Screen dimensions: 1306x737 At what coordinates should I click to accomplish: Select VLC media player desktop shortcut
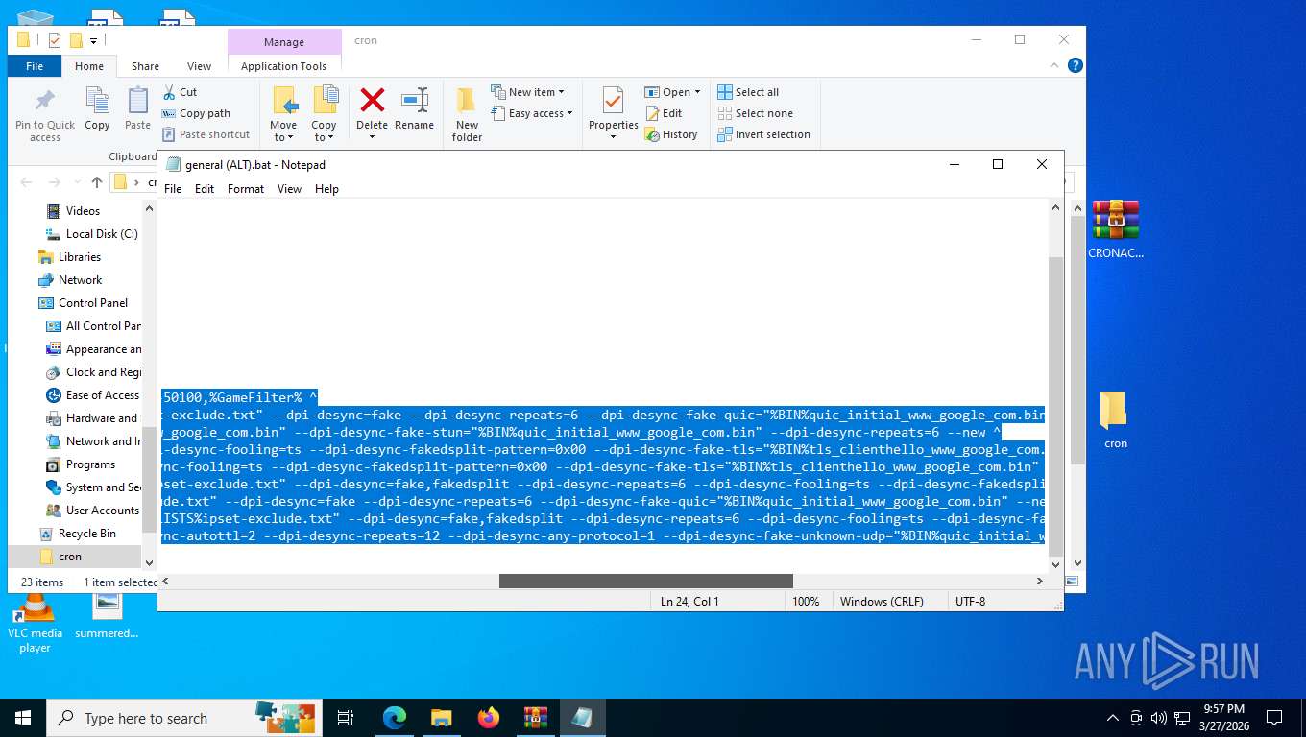[x=35, y=624]
